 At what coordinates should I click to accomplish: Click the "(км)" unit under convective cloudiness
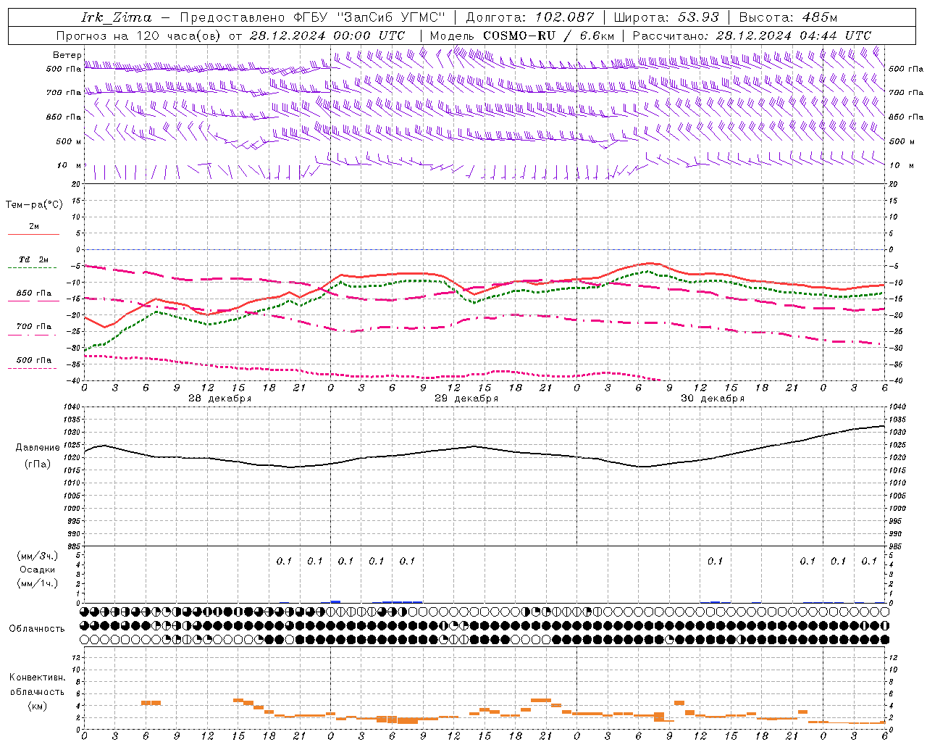click(38, 706)
